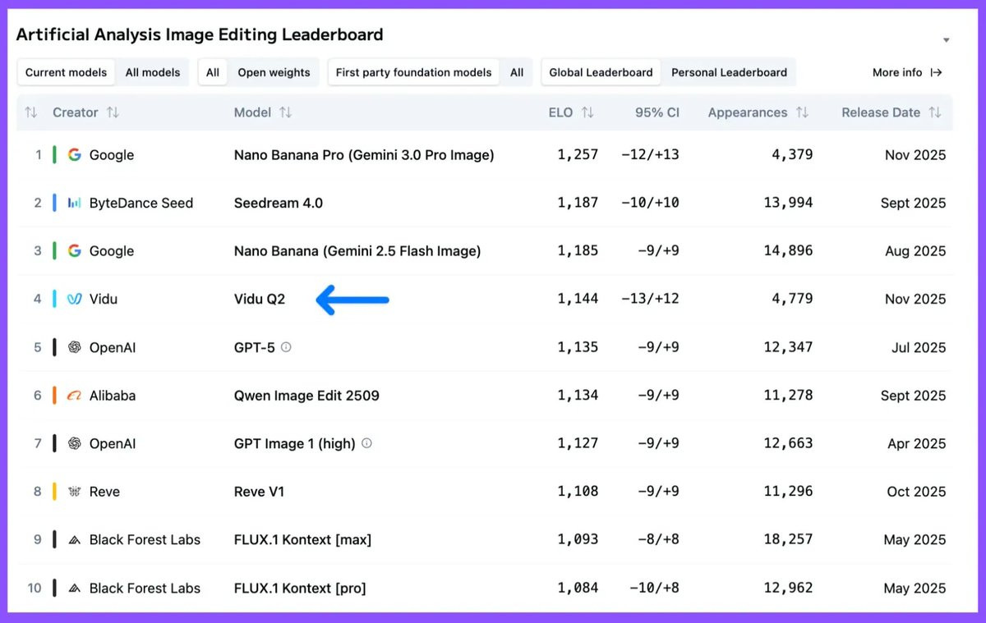Click the Google logo in row 1
The image size is (986, 623).
coord(75,154)
